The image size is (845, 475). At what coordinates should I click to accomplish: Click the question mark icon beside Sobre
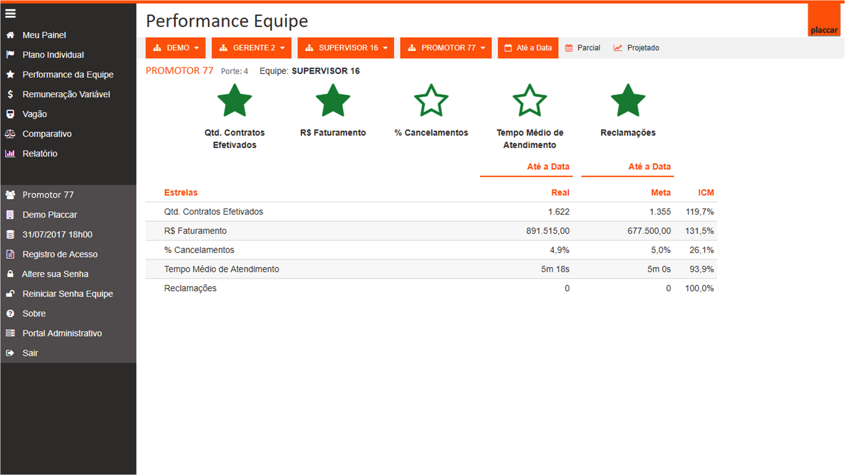coord(10,314)
